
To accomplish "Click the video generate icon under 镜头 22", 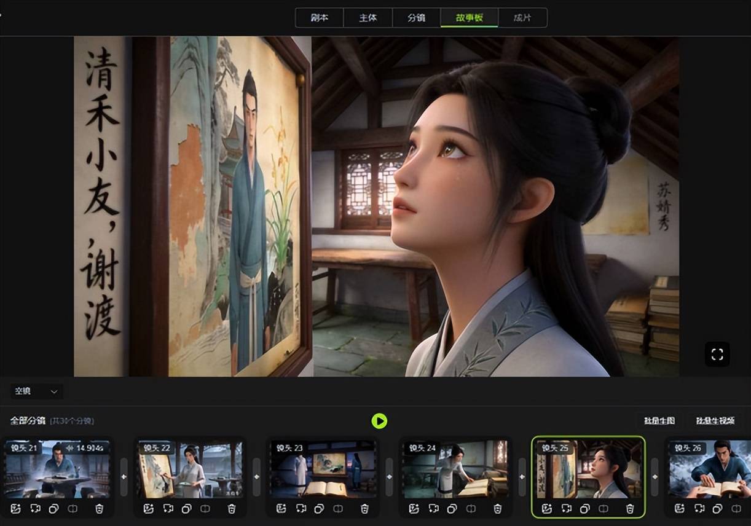I will coord(168,509).
